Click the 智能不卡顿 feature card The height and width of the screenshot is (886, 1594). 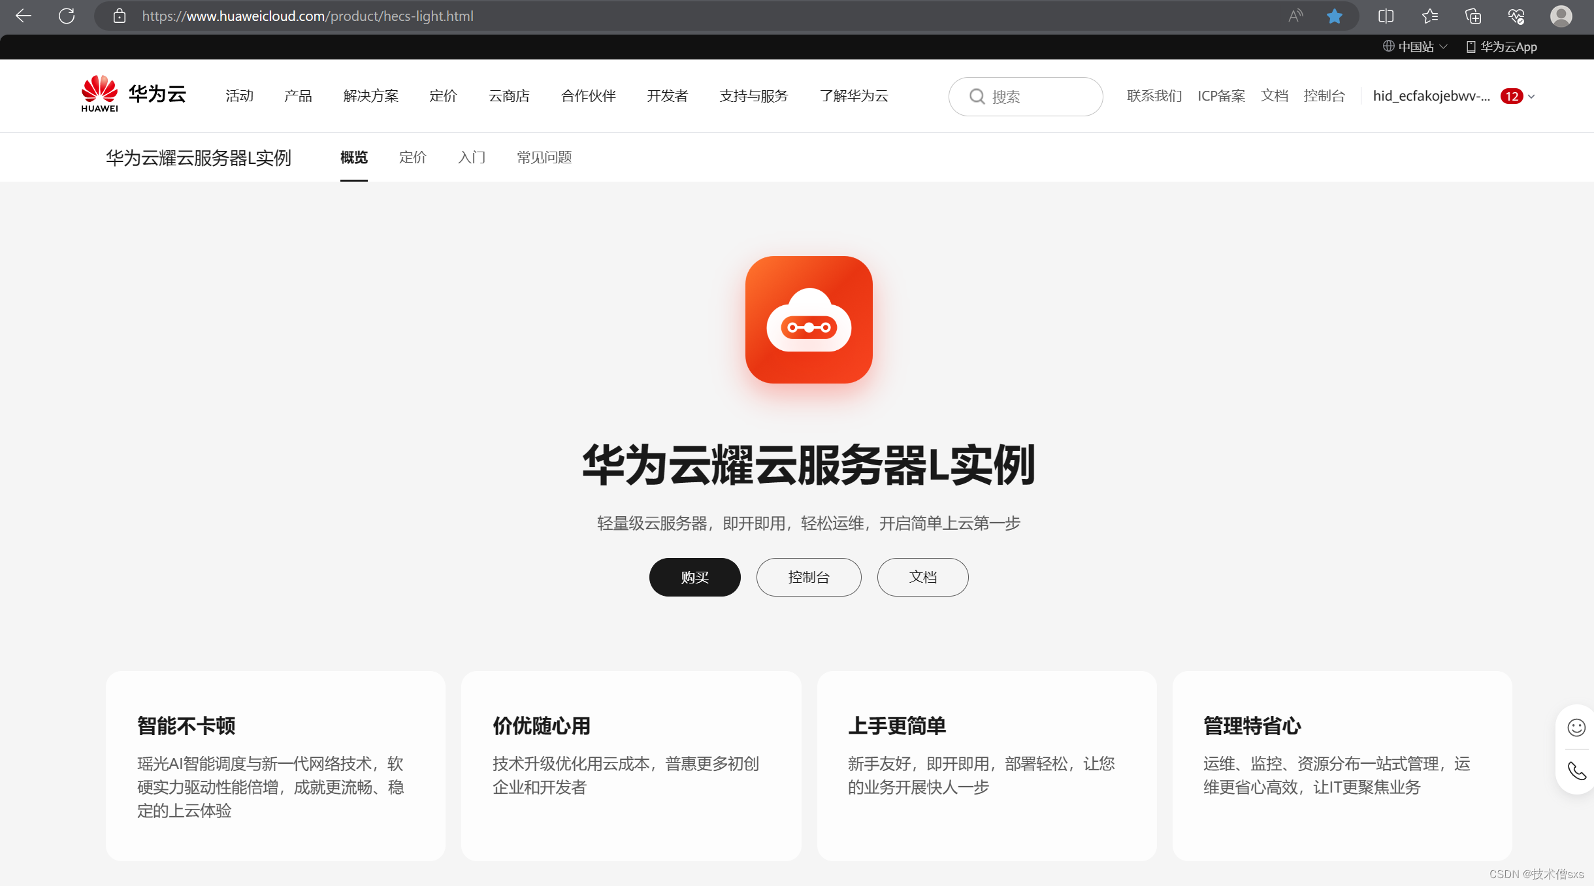tap(276, 766)
